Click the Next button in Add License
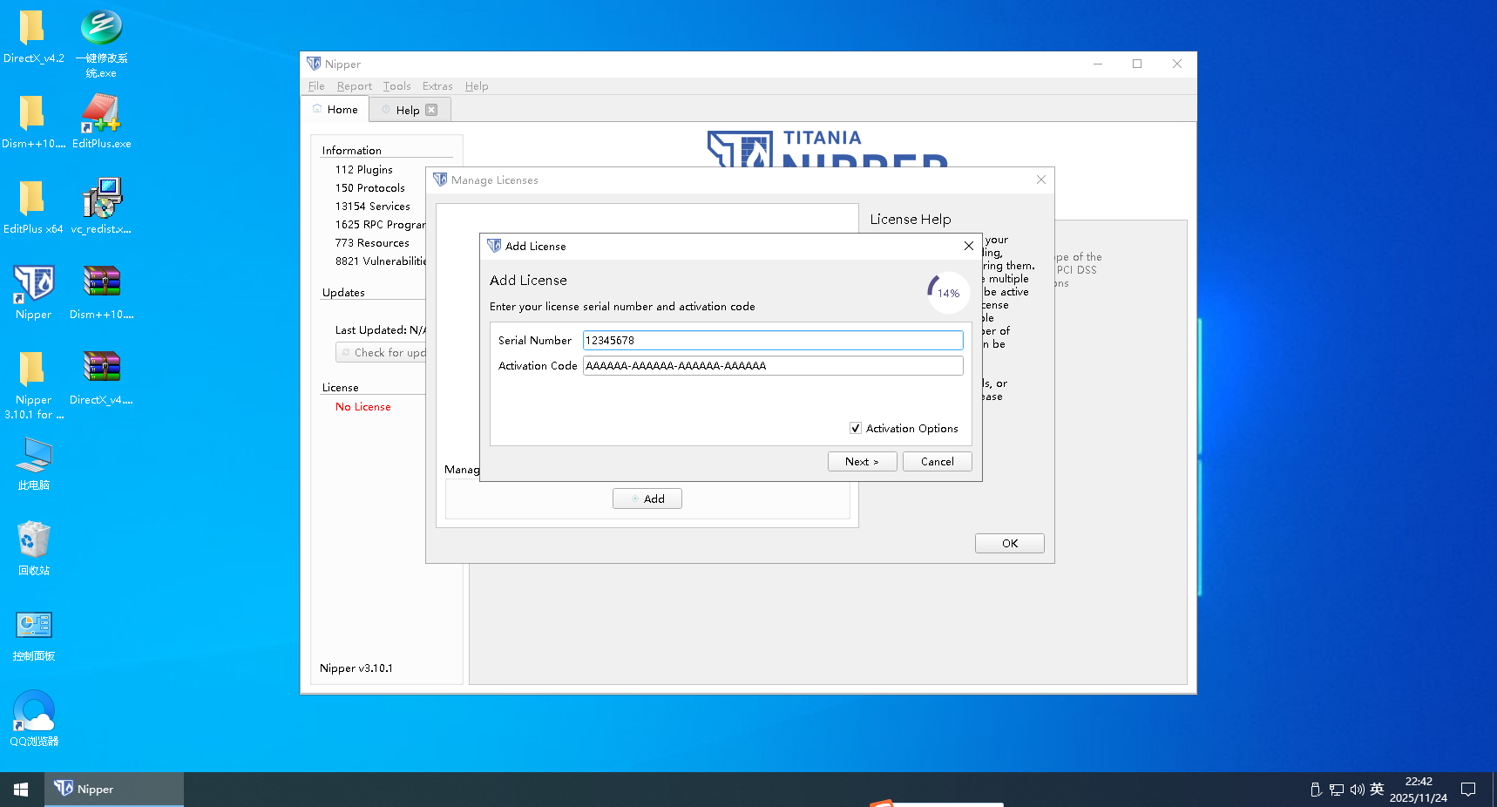 862,462
